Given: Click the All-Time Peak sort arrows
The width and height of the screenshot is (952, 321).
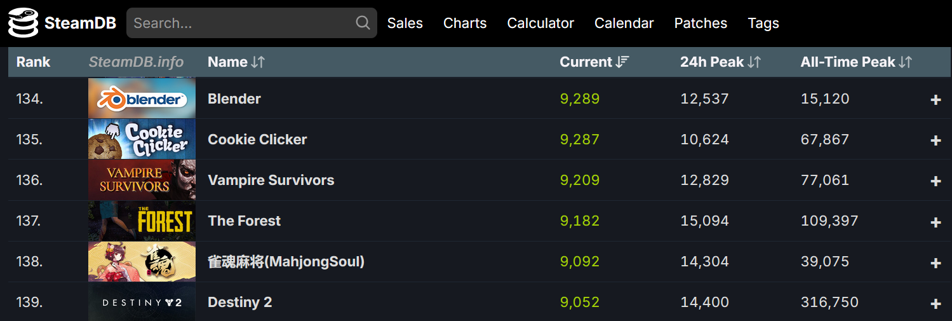Looking at the screenshot, I should pyautogui.click(x=906, y=62).
